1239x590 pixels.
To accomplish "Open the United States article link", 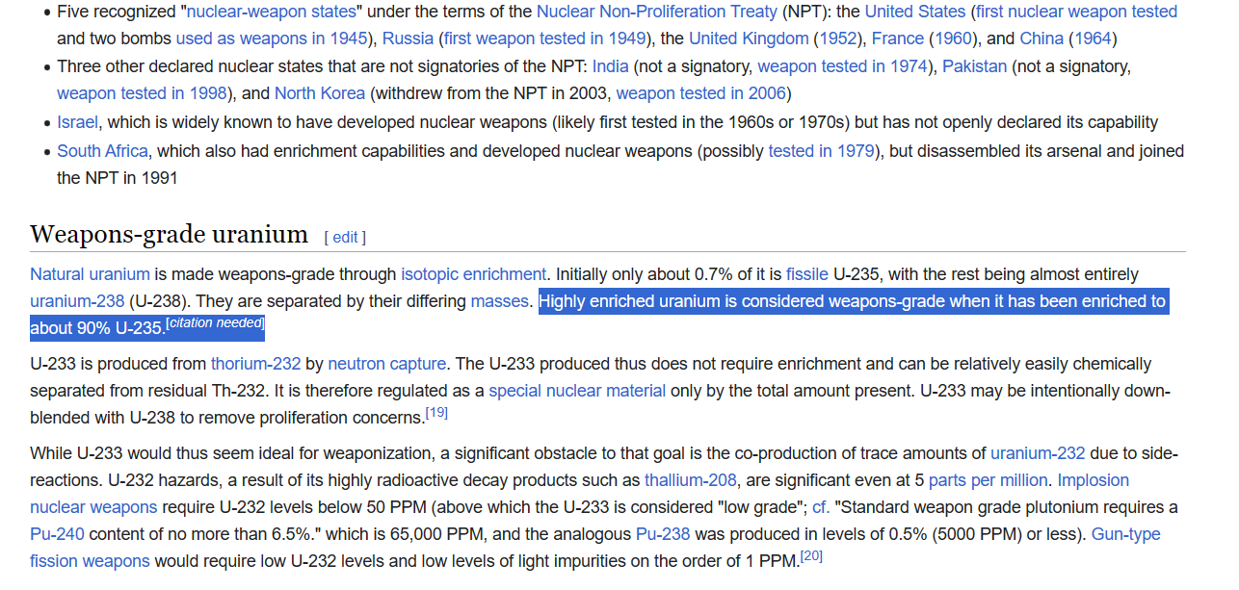I will (915, 12).
